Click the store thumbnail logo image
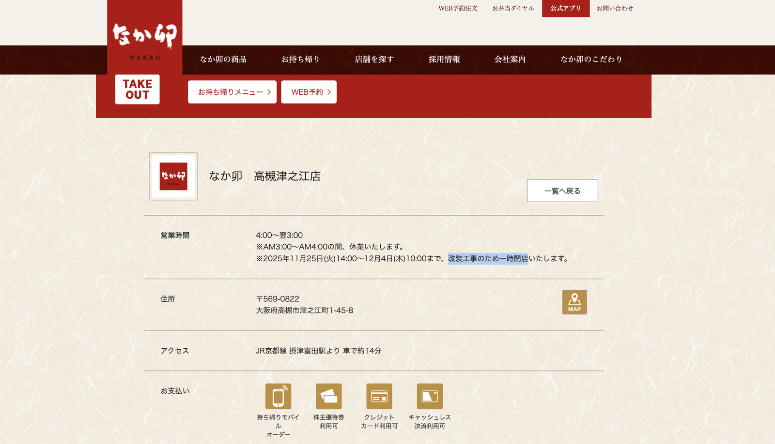The width and height of the screenshot is (775, 444). (173, 177)
